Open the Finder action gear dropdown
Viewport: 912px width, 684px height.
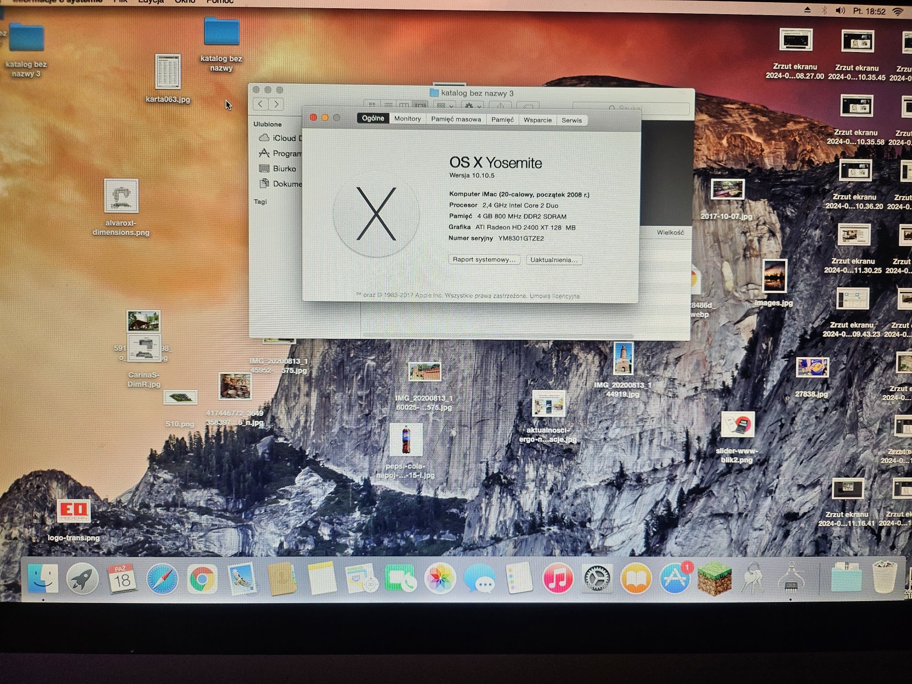pos(472,106)
